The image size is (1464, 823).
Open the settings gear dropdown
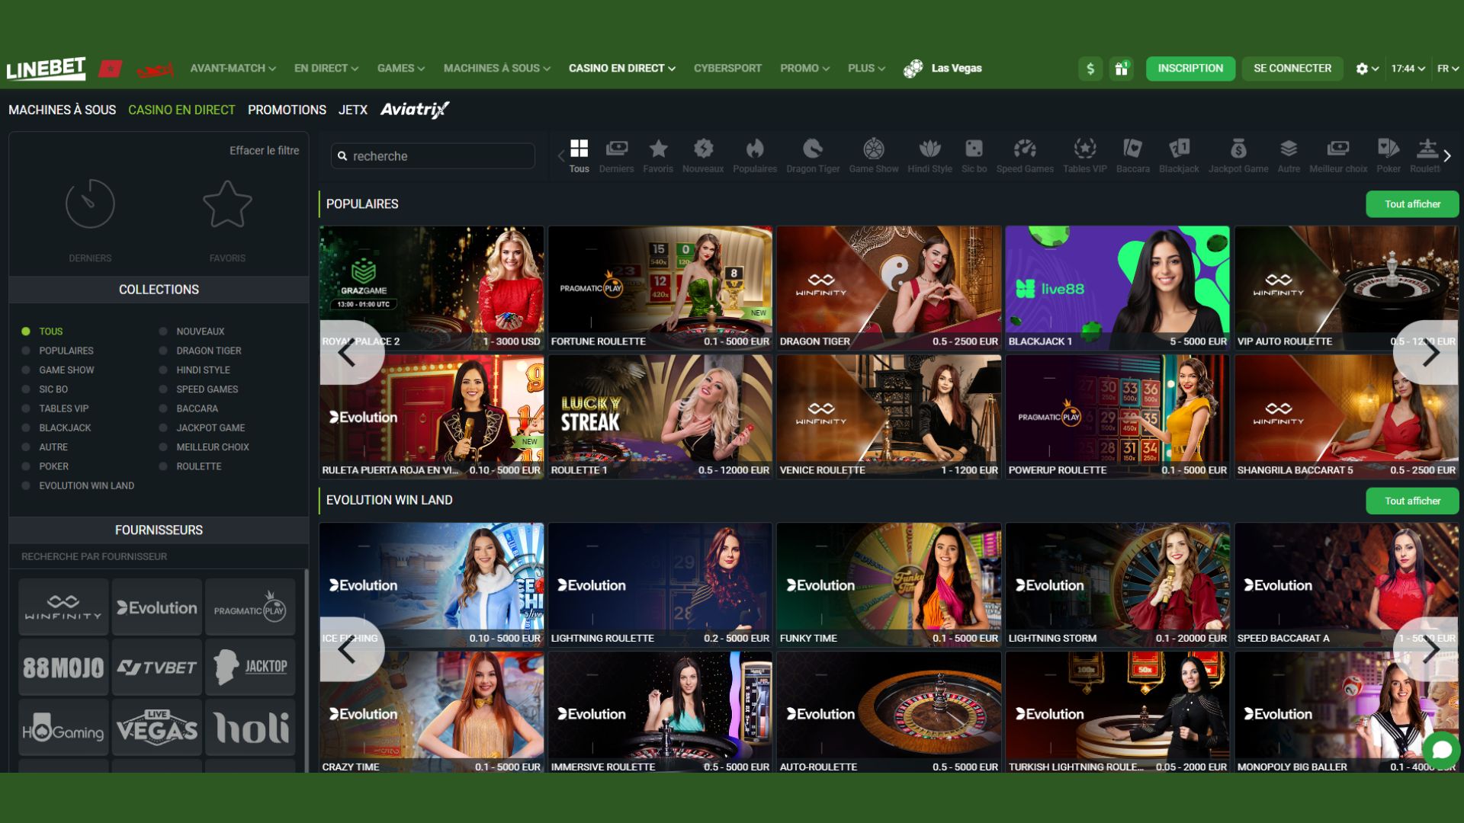coord(1364,68)
